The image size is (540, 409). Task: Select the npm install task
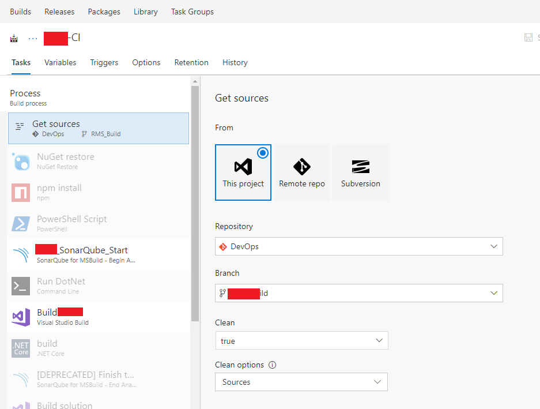tap(98, 192)
